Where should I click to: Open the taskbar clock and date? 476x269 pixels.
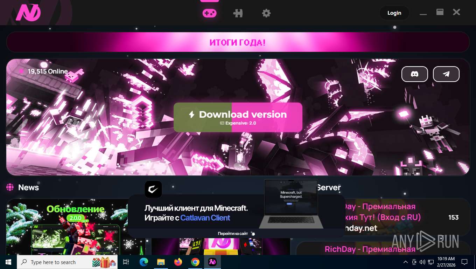tap(446, 262)
